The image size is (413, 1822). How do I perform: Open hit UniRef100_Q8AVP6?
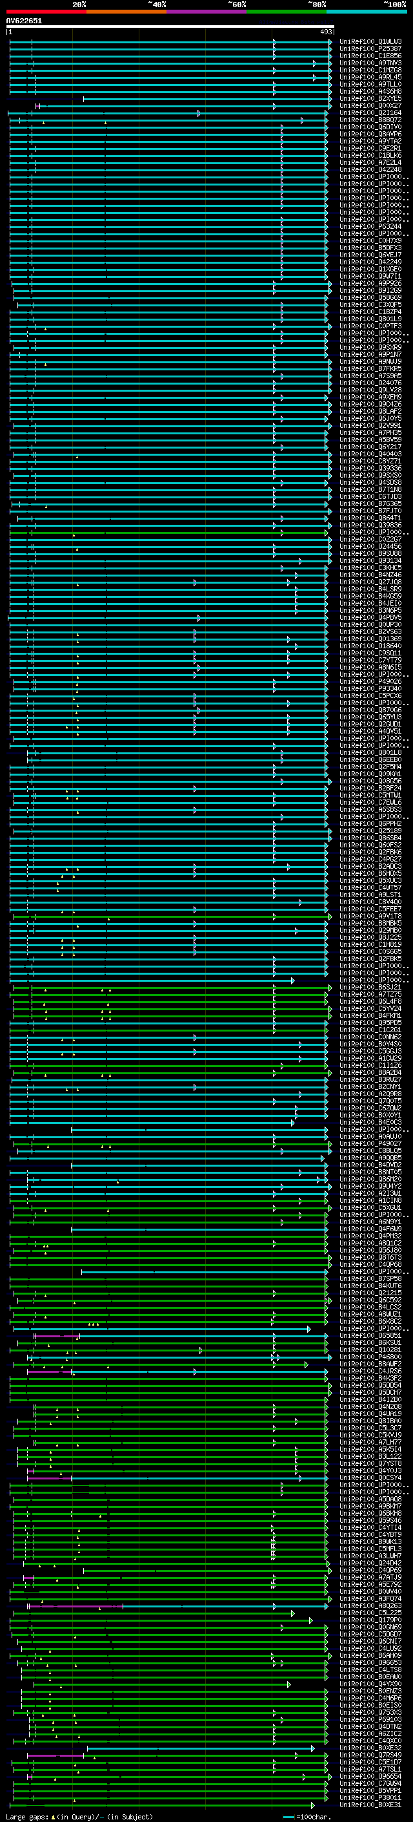click(x=370, y=134)
